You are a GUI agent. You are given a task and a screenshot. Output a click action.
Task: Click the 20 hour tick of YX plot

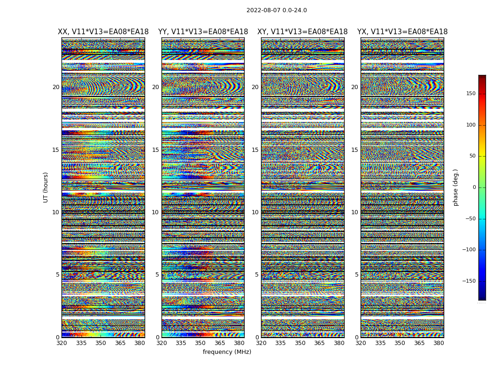coord(354,87)
